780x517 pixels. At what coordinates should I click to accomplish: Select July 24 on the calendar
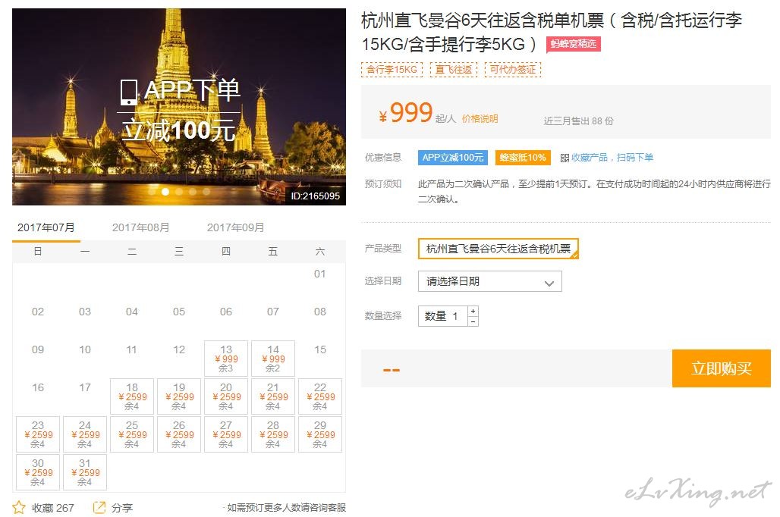click(x=85, y=434)
